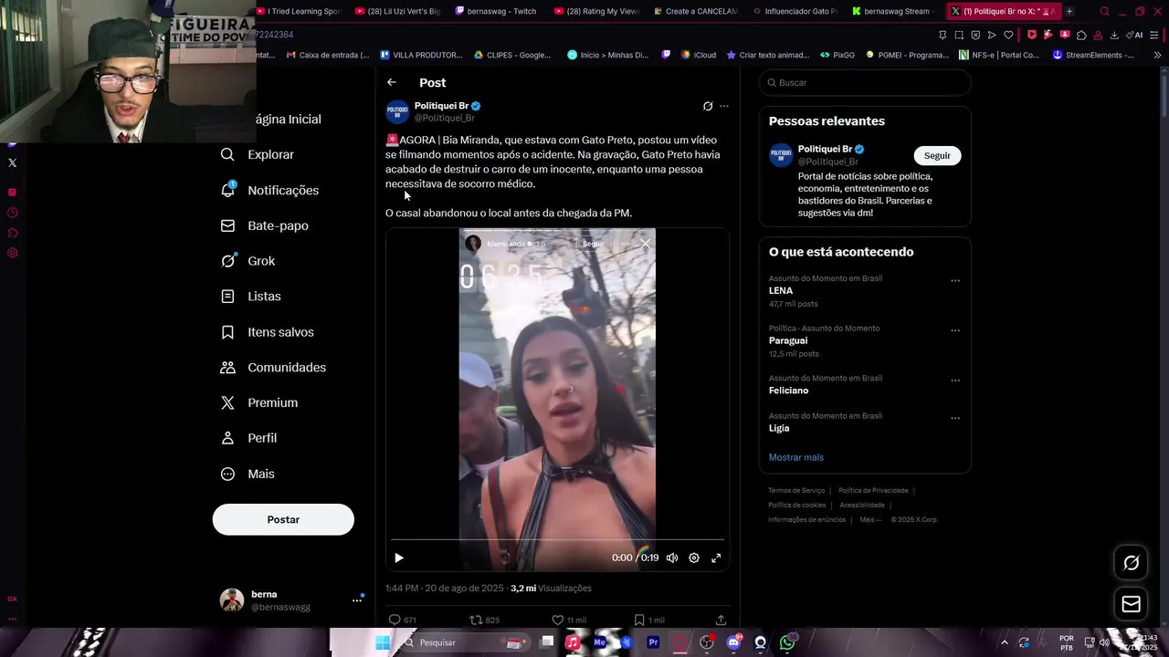Open the X icon in browser side panel
Viewport: 1169px width, 657px height.
12,162
